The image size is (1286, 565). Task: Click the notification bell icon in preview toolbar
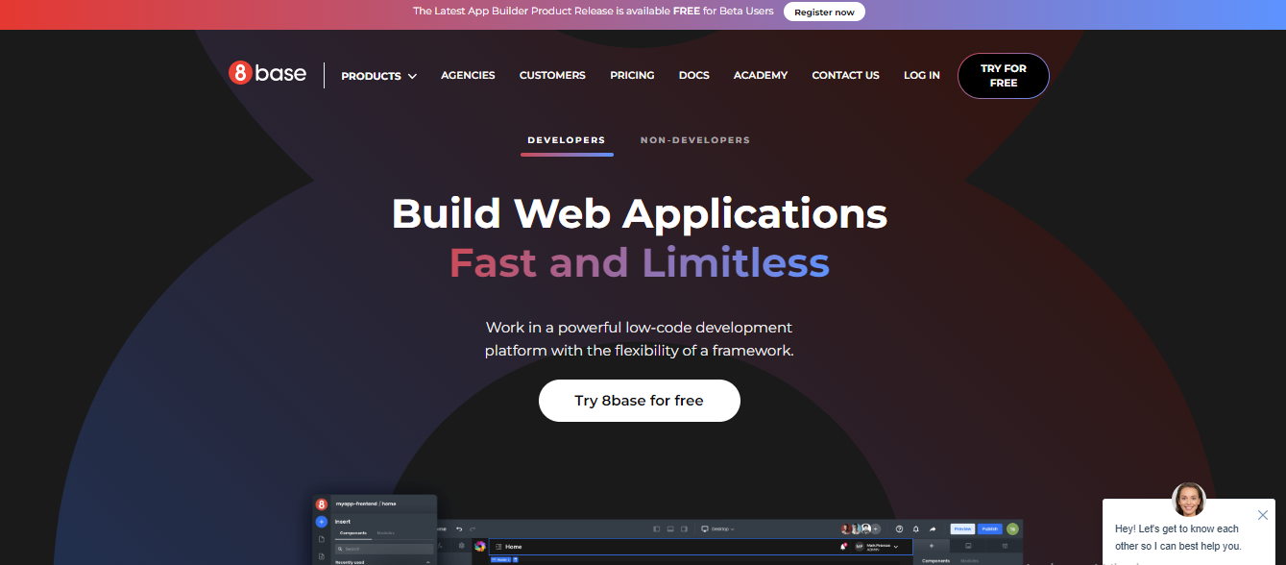(x=915, y=528)
